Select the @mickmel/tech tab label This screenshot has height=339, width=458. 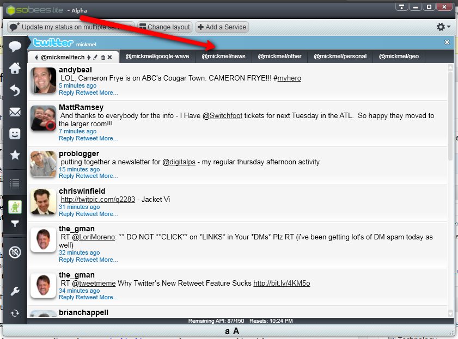(63, 57)
